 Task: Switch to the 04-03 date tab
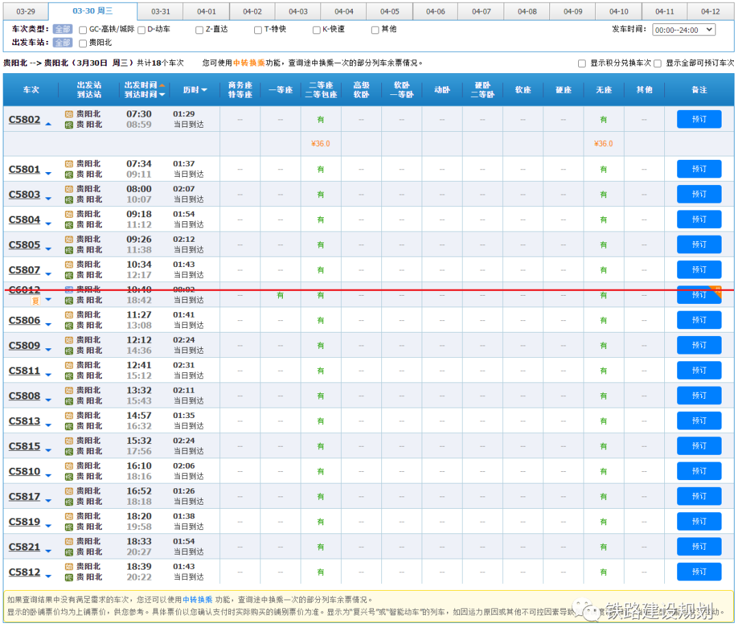[298, 12]
